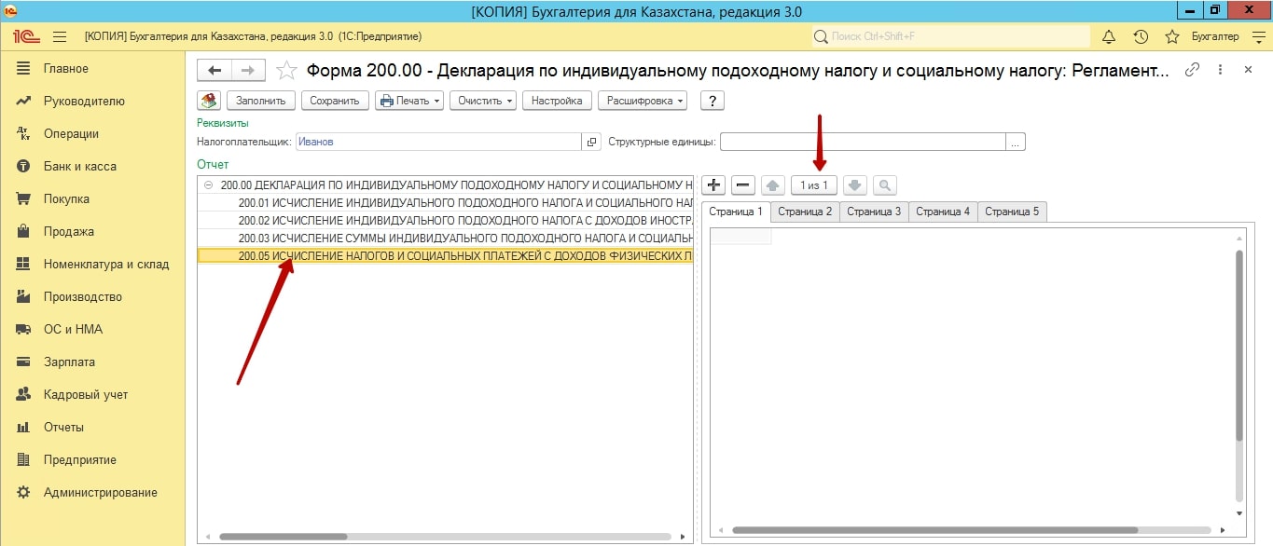Open Зарплата section in sidebar
This screenshot has width=1273, height=546.
point(69,362)
